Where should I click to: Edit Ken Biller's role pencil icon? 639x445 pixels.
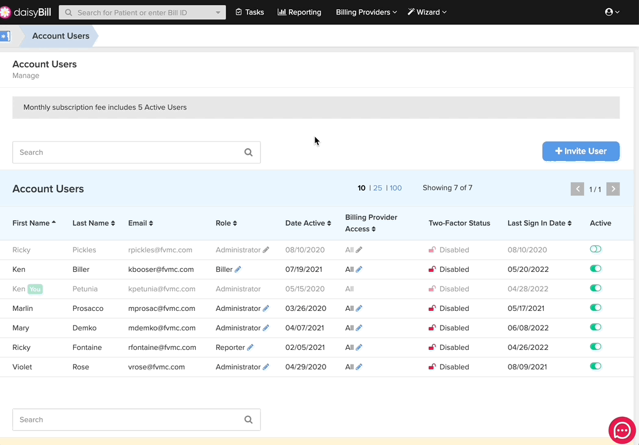(x=238, y=269)
